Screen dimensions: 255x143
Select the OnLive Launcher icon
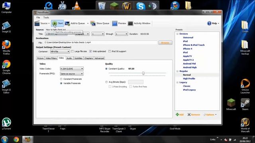click(245, 86)
